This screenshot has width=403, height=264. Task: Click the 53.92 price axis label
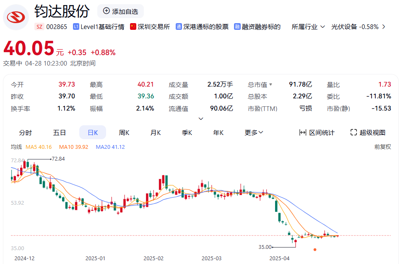pyautogui.click(x=17, y=203)
